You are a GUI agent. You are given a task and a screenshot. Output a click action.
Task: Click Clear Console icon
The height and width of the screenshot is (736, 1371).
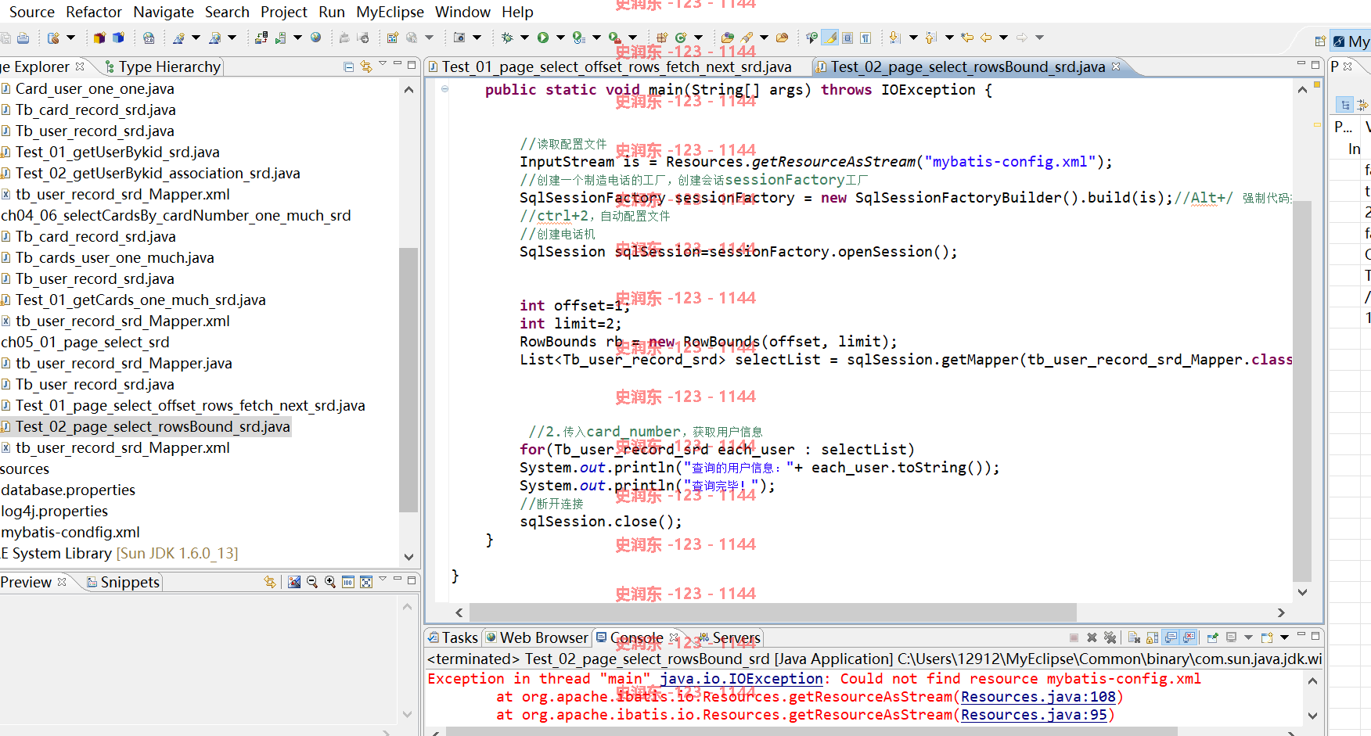1134,637
